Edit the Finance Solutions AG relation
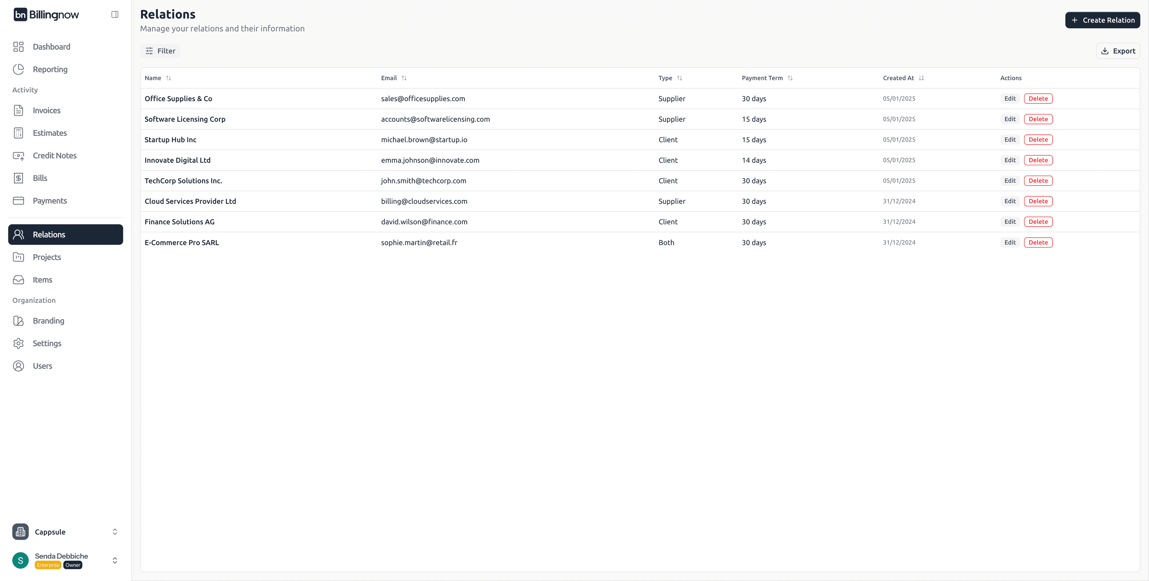The width and height of the screenshot is (1149, 581). pos(1009,222)
